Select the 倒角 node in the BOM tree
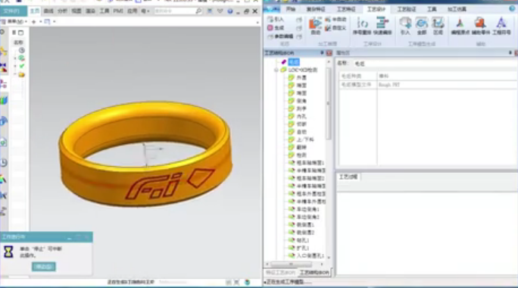518x288 pixels. [x=301, y=101]
